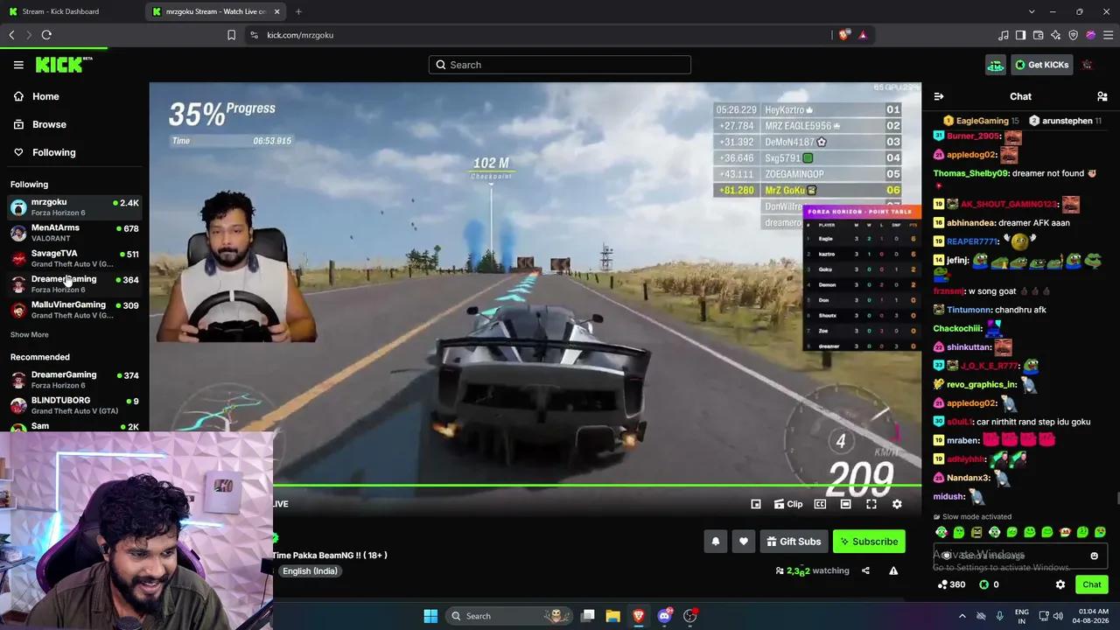
Task: Click the Kick search field
Action: pos(560,65)
